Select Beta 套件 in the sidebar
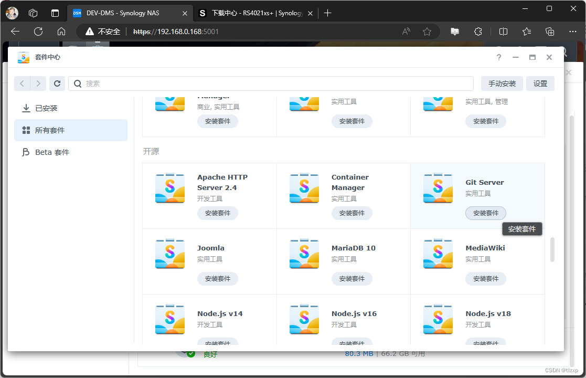 pos(71,152)
